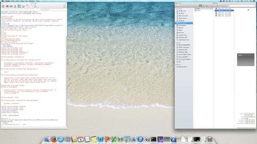Open Calendar from the Dock
This screenshot has width=257, height=144.
[80, 139]
